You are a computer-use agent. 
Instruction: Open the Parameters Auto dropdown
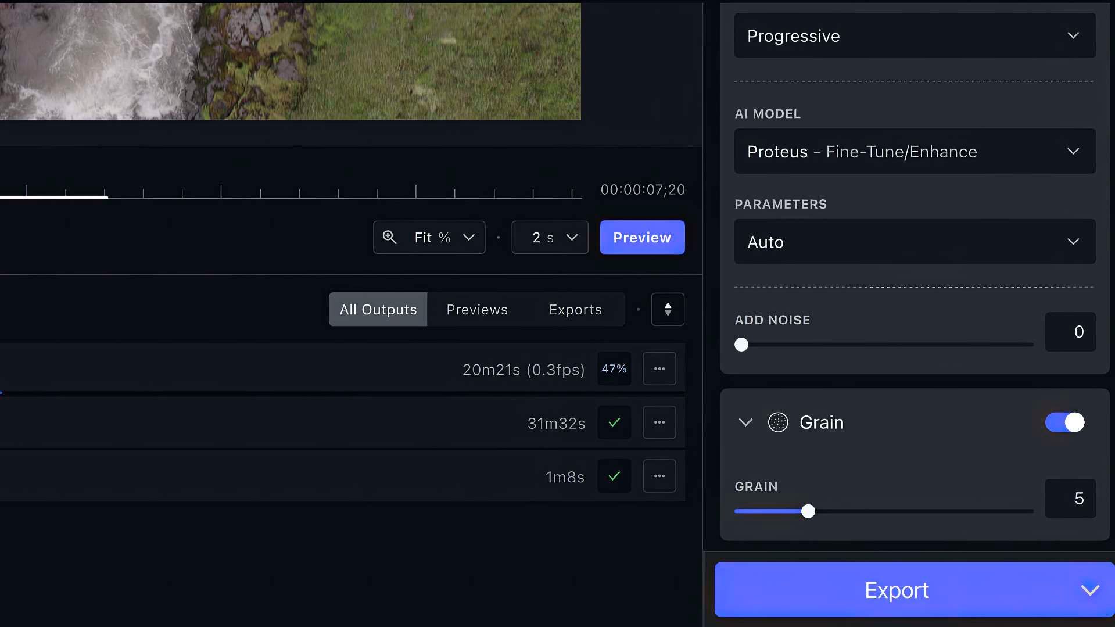point(914,242)
